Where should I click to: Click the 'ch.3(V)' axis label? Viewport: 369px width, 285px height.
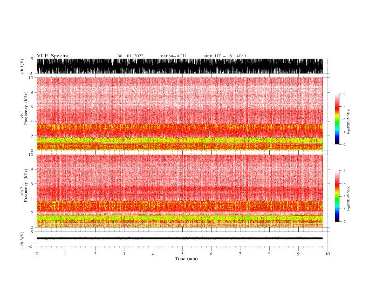click(x=22, y=239)
